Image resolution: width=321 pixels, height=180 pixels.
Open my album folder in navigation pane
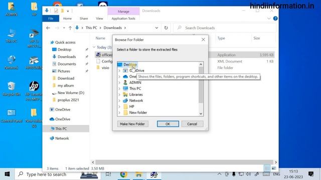pyautogui.click(x=66, y=85)
